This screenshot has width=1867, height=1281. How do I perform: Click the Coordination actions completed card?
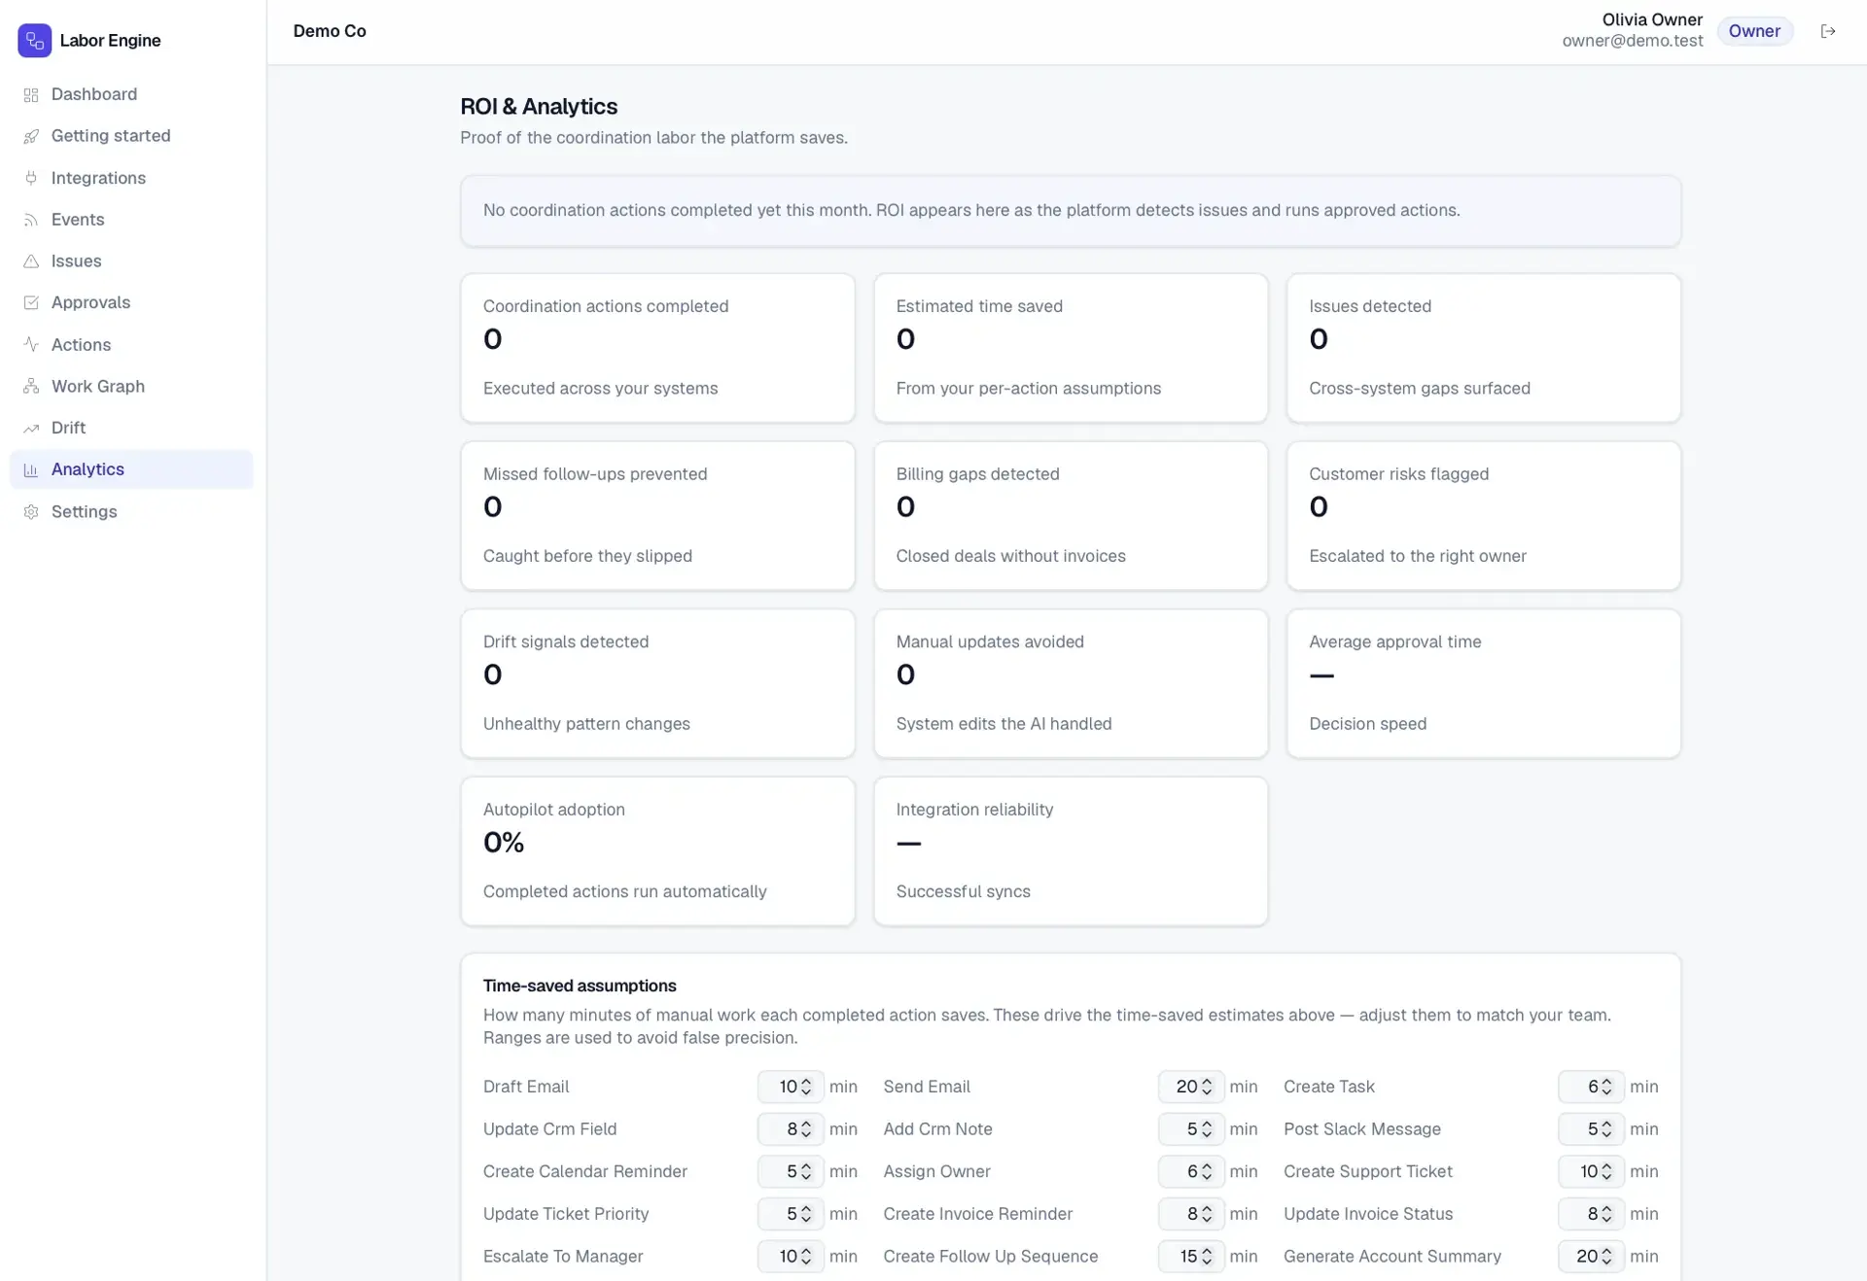[x=657, y=348]
